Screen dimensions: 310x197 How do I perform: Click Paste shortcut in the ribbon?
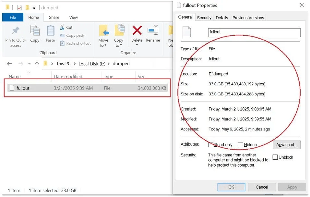[75, 43]
